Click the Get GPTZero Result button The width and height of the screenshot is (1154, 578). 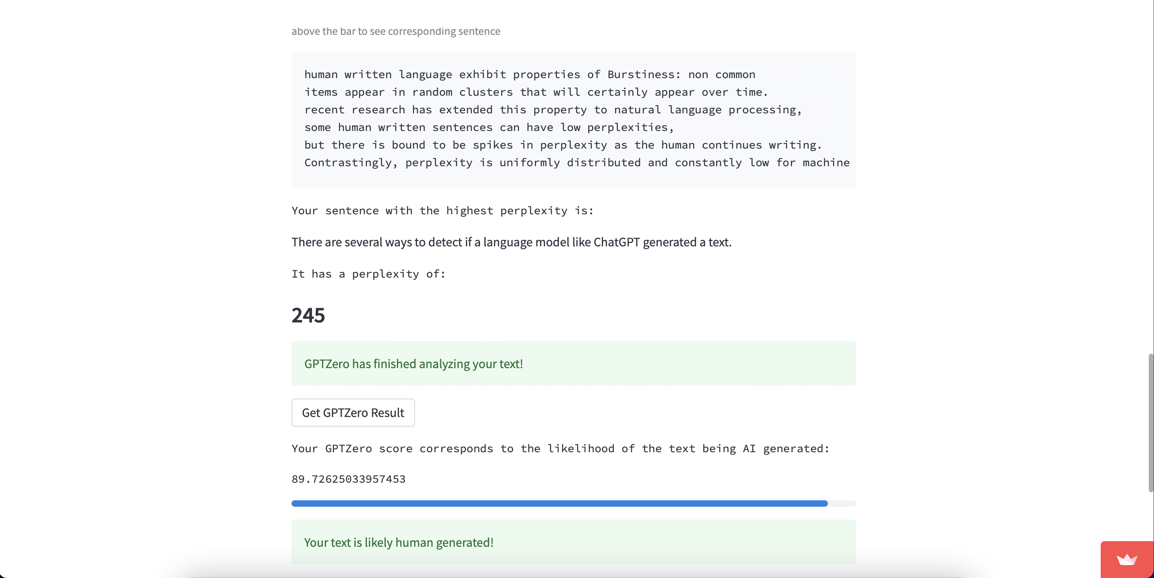coord(353,413)
